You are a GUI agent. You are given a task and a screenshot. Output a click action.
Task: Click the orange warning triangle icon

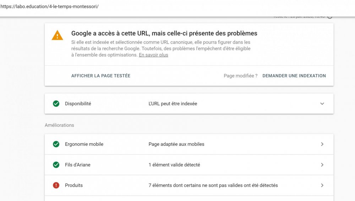click(57, 35)
